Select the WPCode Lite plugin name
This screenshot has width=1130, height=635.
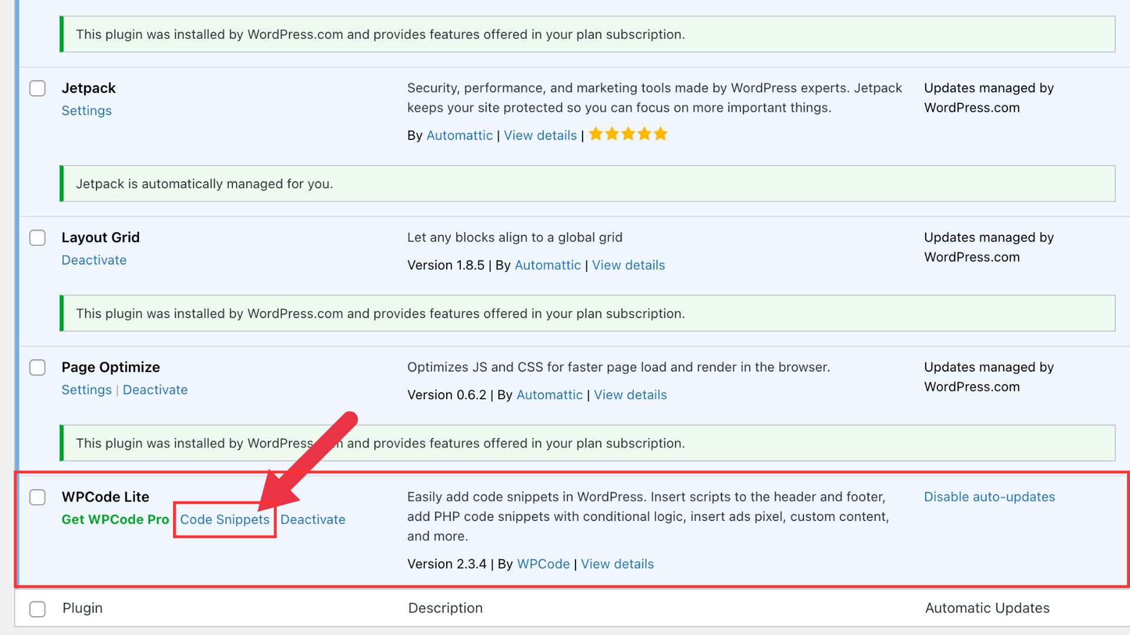pyautogui.click(x=105, y=497)
